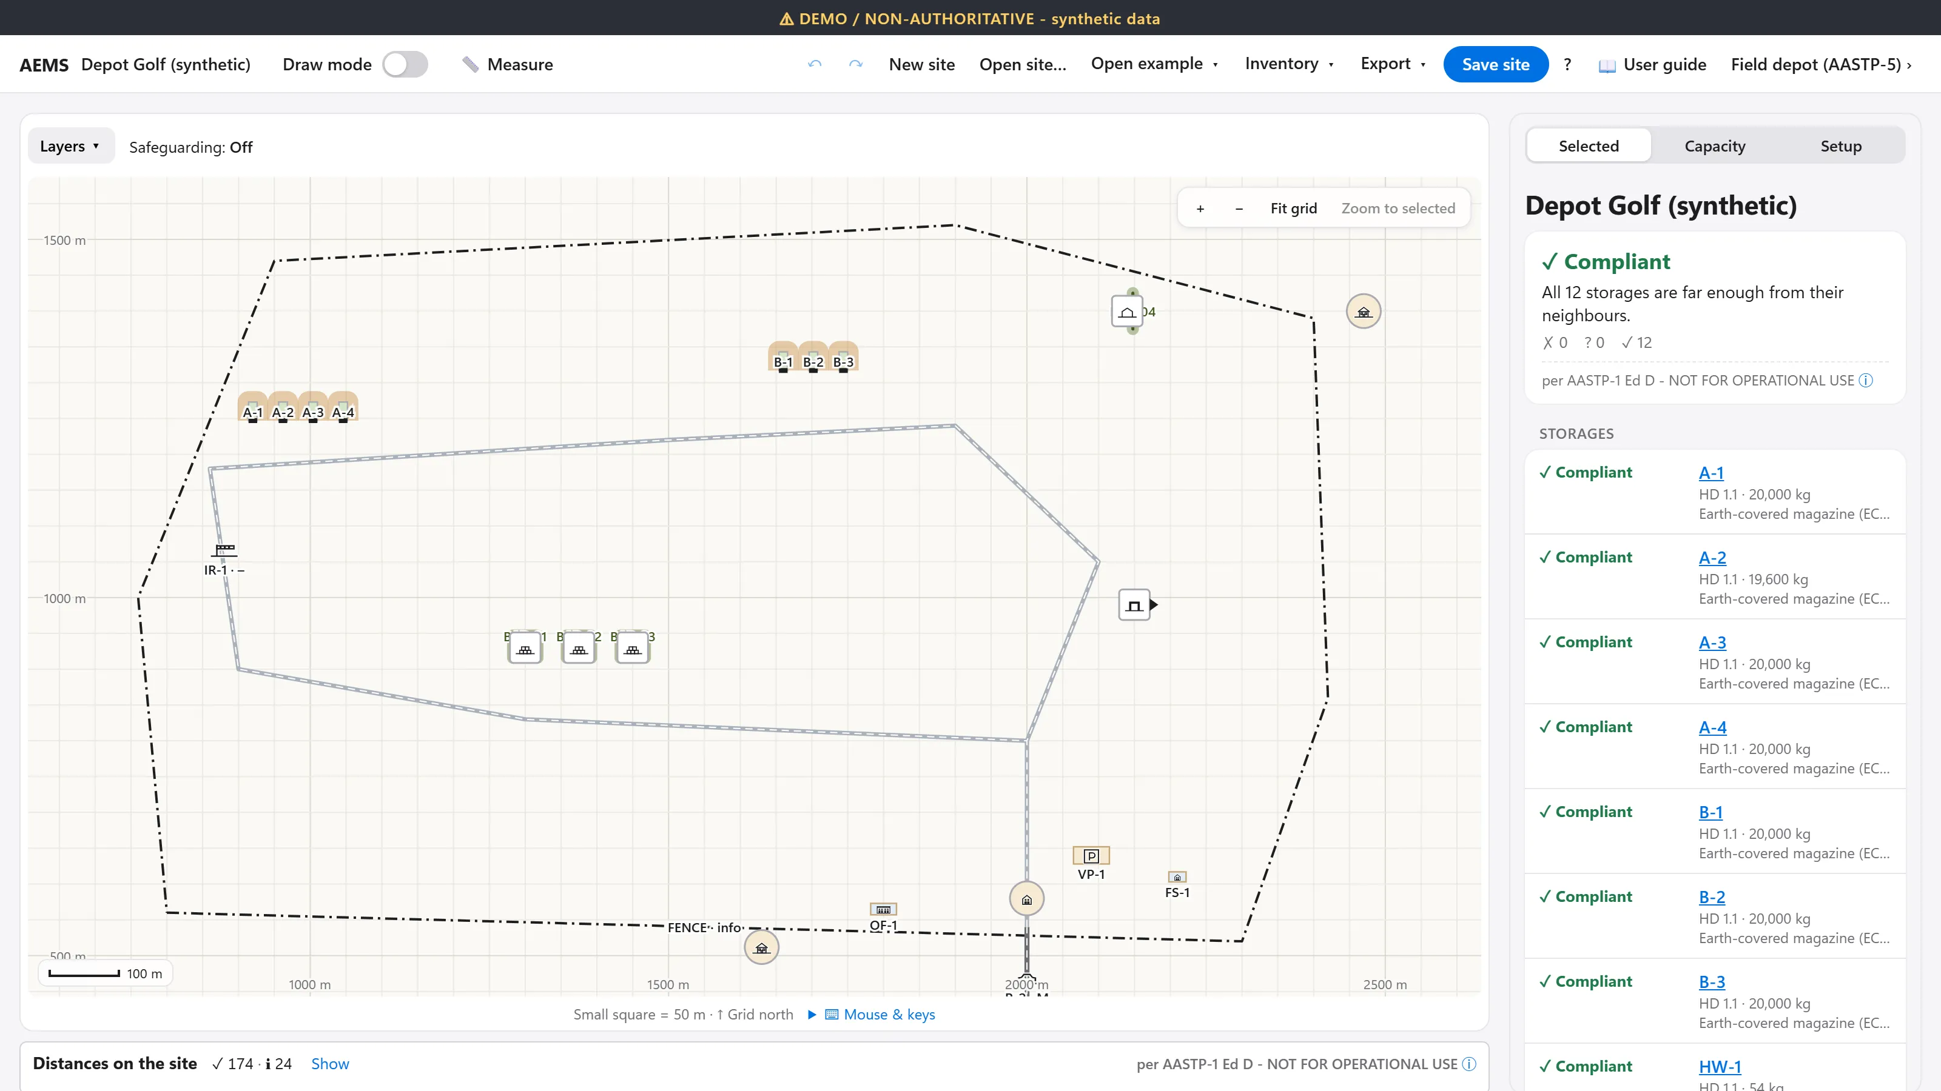Select the middle open stack storage icon
This screenshot has width=1941, height=1091.
(579, 649)
